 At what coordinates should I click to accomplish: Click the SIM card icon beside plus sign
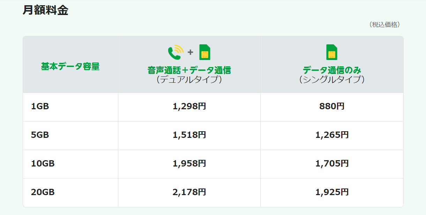(205, 52)
